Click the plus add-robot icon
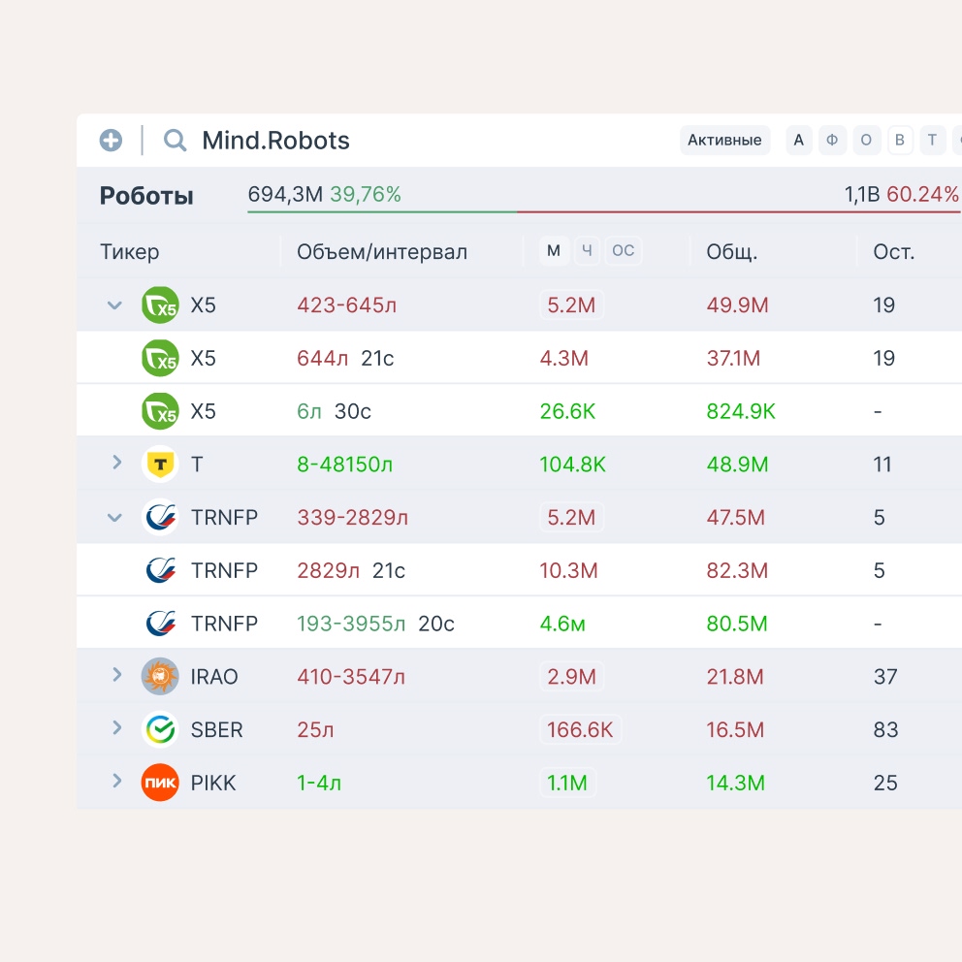The width and height of the screenshot is (962, 962). coord(112,141)
